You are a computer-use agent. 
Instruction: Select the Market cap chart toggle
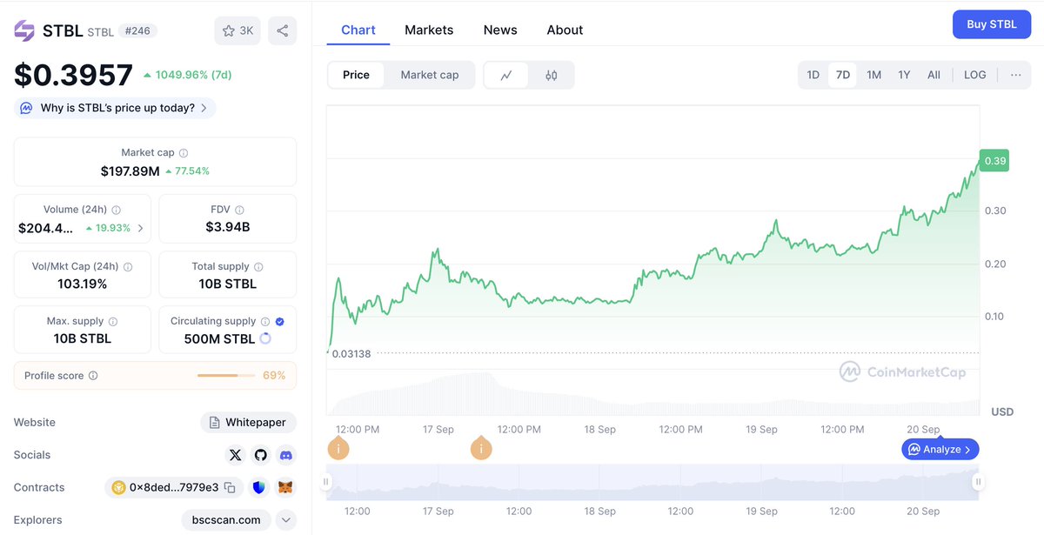pyautogui.click(x=430, y=75)
